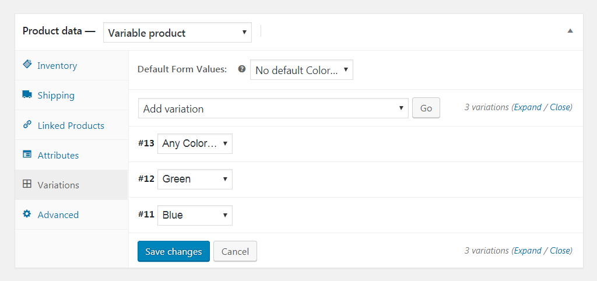Click the Advanced gear icon
The image size is (597, 281).
tap(27, 214)
